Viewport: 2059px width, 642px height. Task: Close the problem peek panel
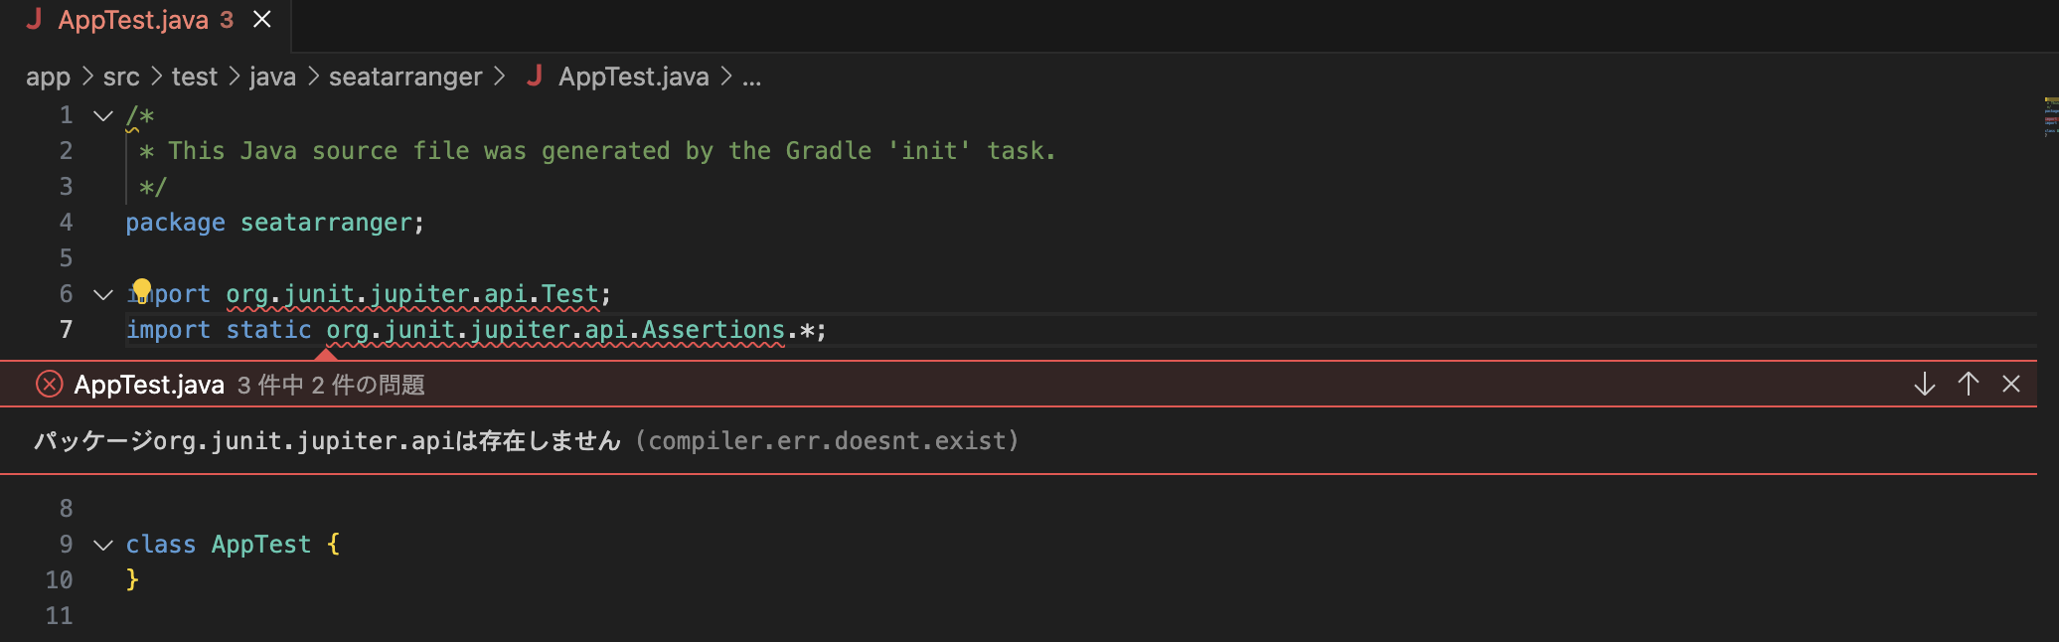tap(2011, 385)
